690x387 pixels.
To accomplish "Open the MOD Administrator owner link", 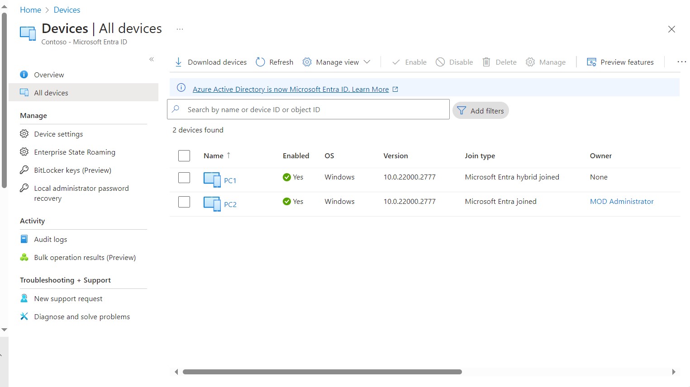I will click(621, 201).
